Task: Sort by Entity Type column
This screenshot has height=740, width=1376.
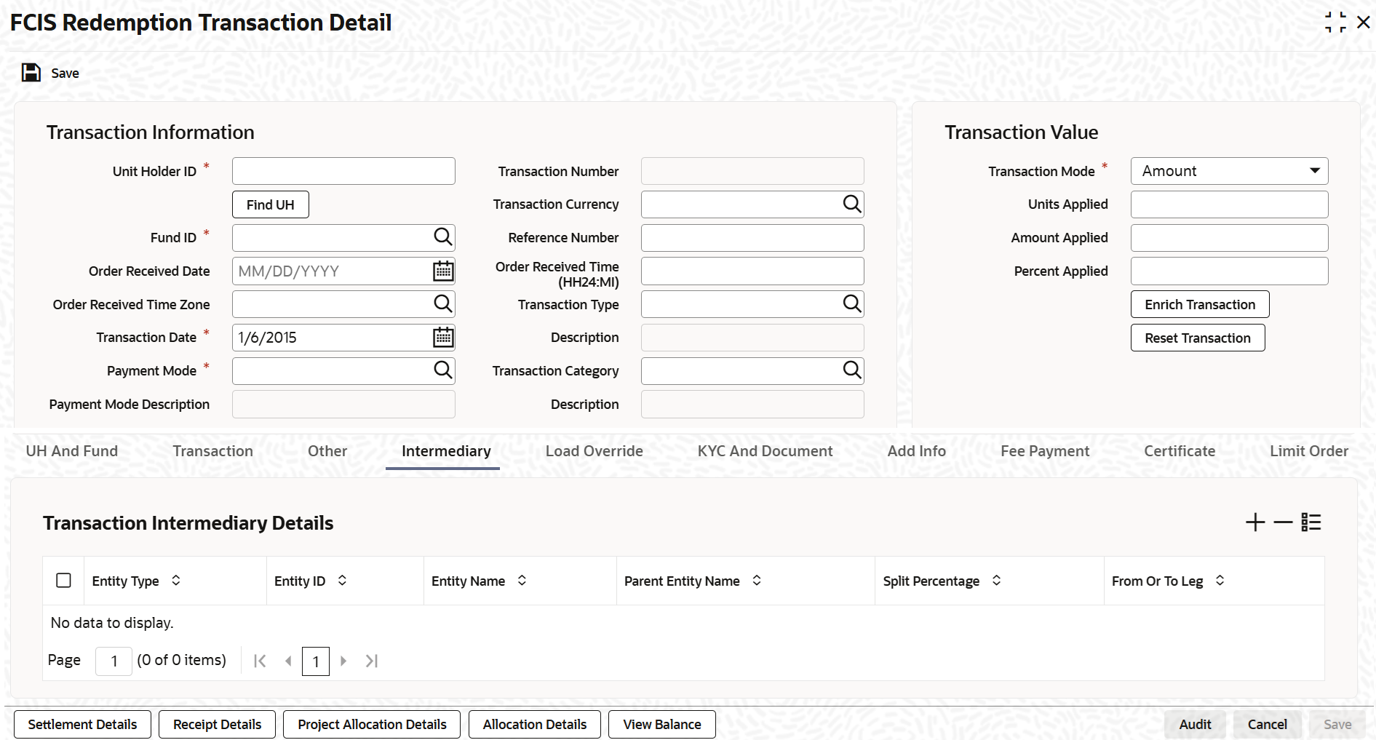Action: click(176, 581)
